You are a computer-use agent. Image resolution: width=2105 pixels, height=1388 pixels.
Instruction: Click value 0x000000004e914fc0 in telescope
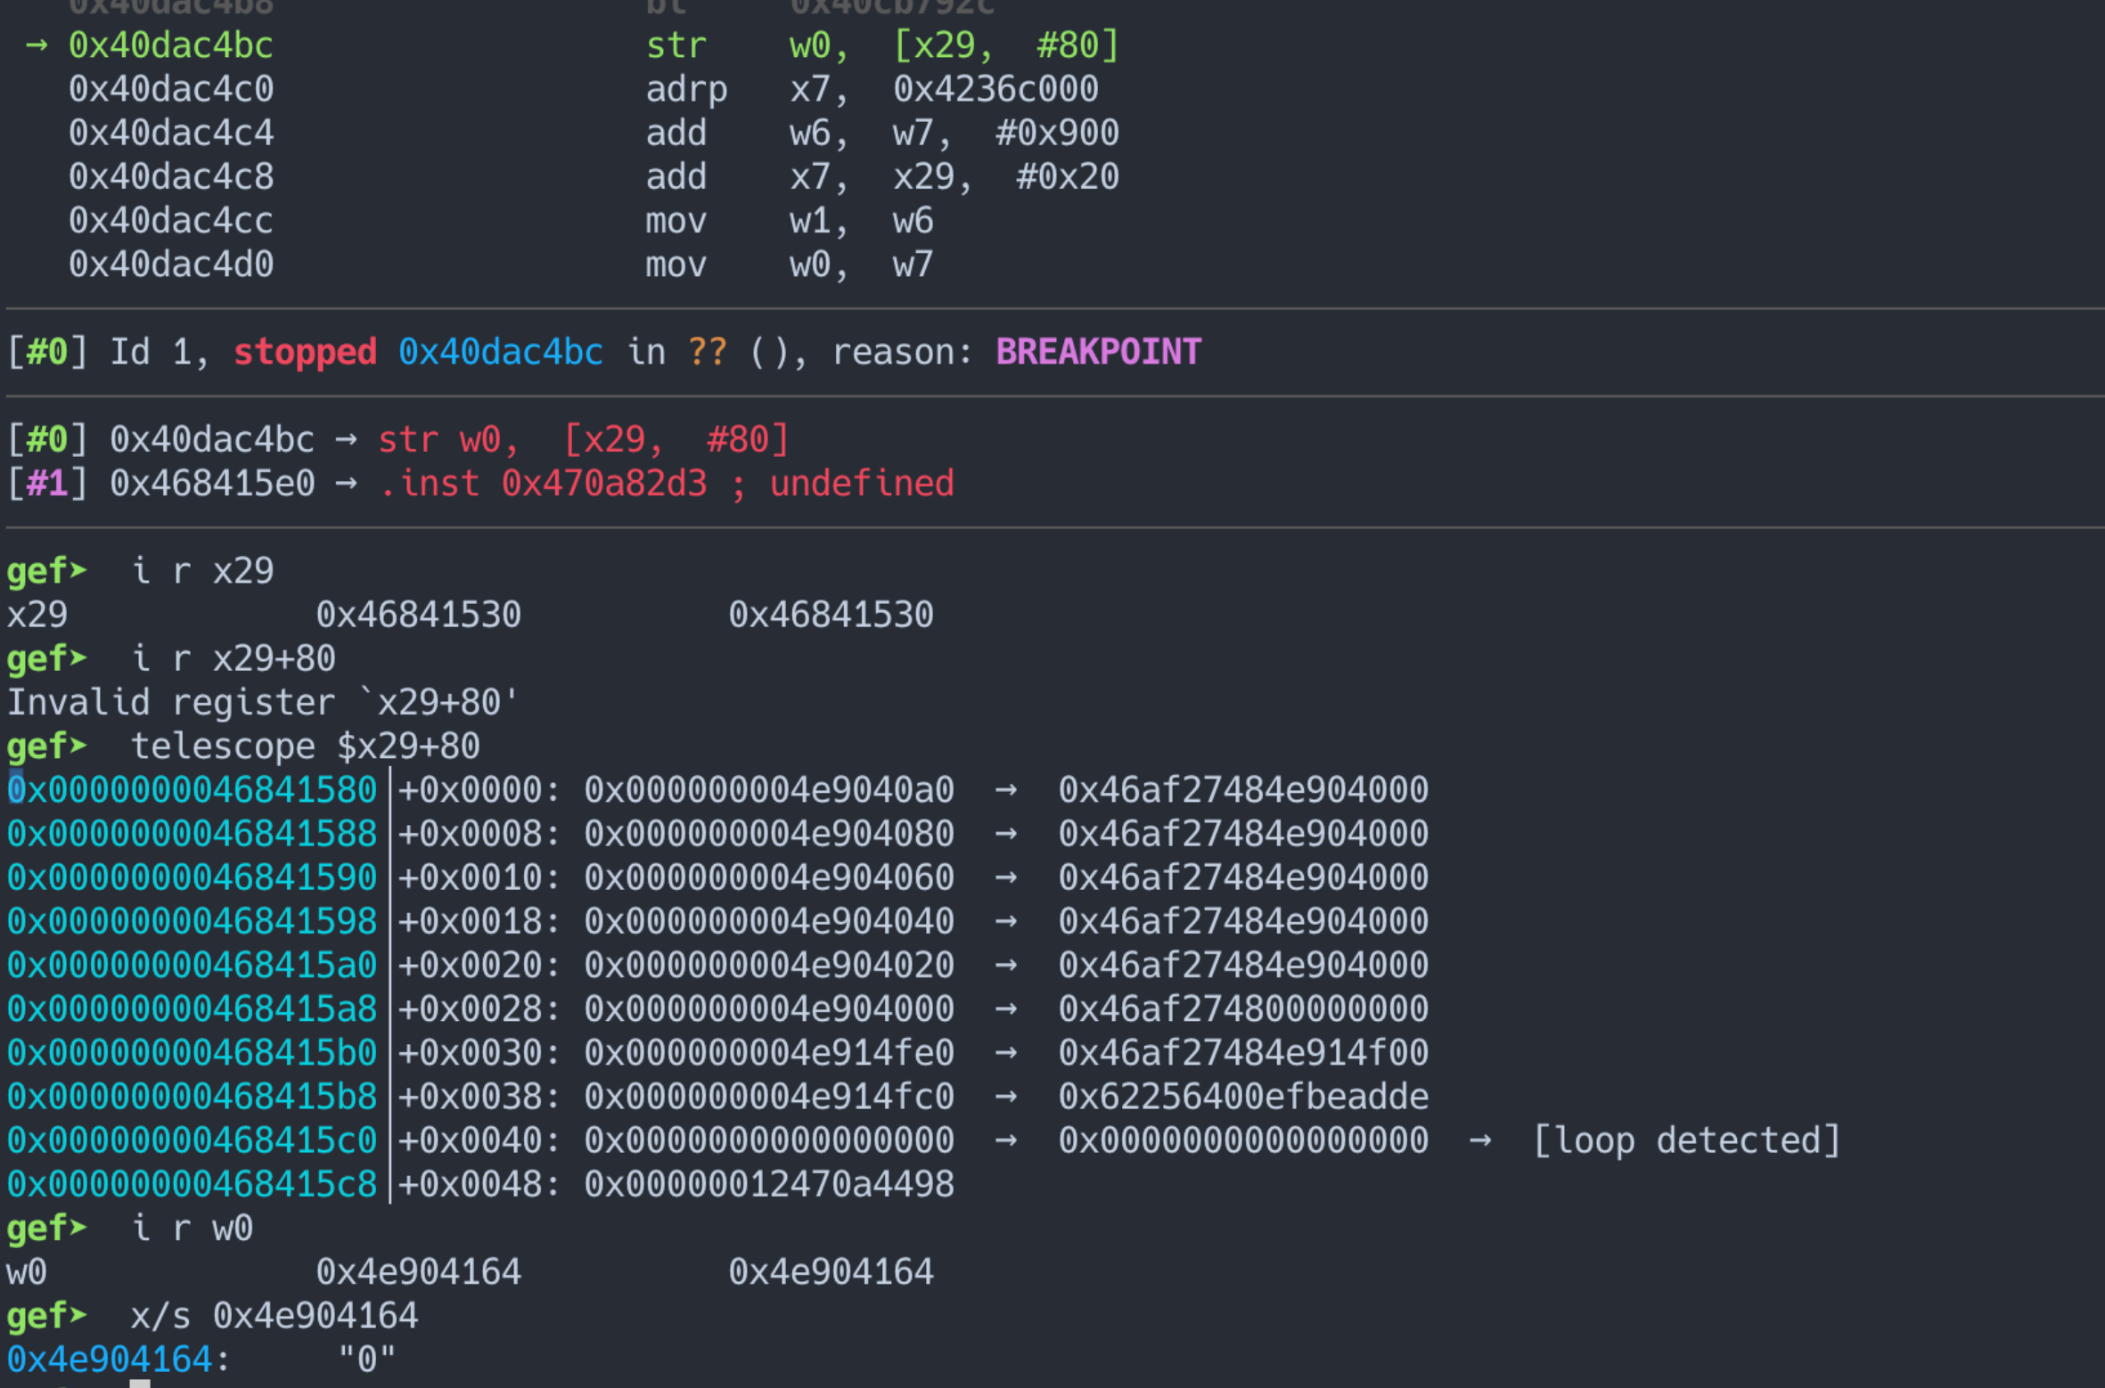pos(769,1097)
